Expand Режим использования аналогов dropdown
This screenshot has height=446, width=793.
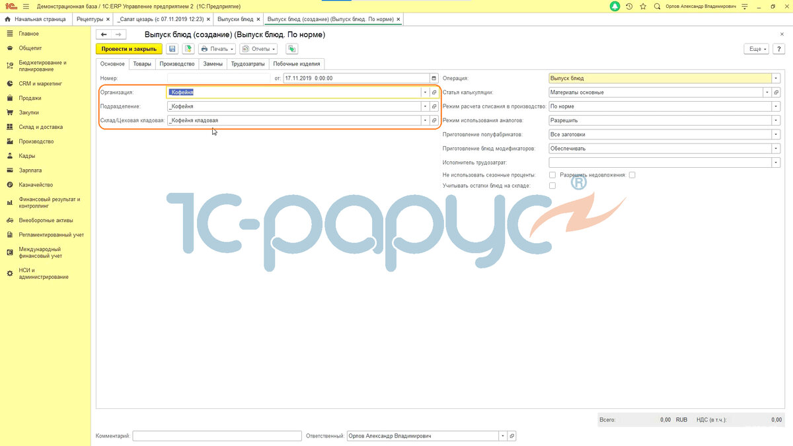pos(776,120)
